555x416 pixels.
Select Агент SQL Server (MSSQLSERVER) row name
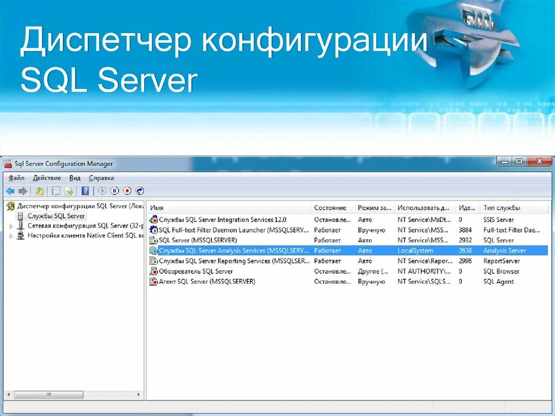[206, 281]
